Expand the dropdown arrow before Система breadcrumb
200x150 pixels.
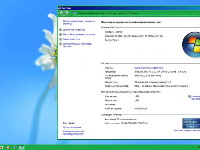point(128,13)
